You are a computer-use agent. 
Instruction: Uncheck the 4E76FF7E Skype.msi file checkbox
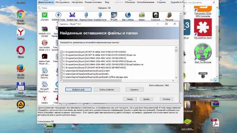point(61,55)
